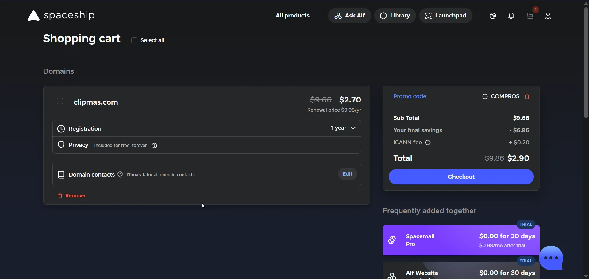Click the Alf Website product icon
Screen dimensions: 589x279
tap(392, 276)
